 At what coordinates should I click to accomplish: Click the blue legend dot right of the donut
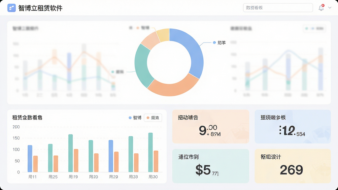tap(214, 43)
